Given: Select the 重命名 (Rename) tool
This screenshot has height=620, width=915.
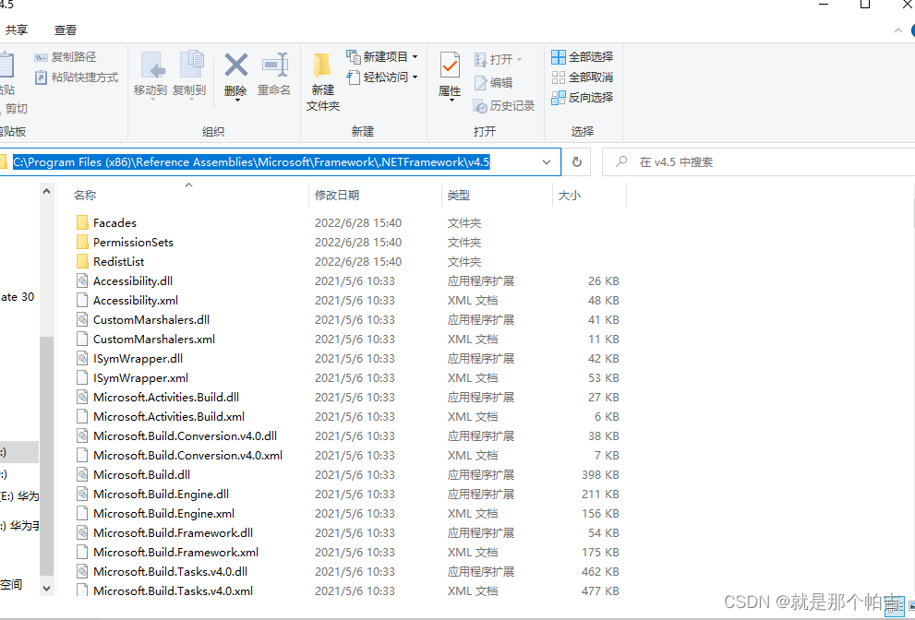Looking at the screenshot, I should coord(274,74).
